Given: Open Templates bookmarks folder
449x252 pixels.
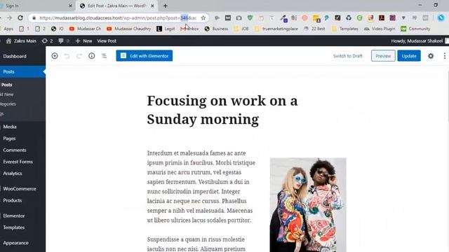Looking at the screenshot, I should pos(345,29).
